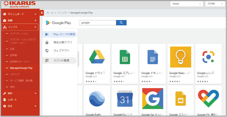The width and height of the screenshot is (227, 117).
Task: Open the Google Fit heart icon
Action: coord(208,98)
